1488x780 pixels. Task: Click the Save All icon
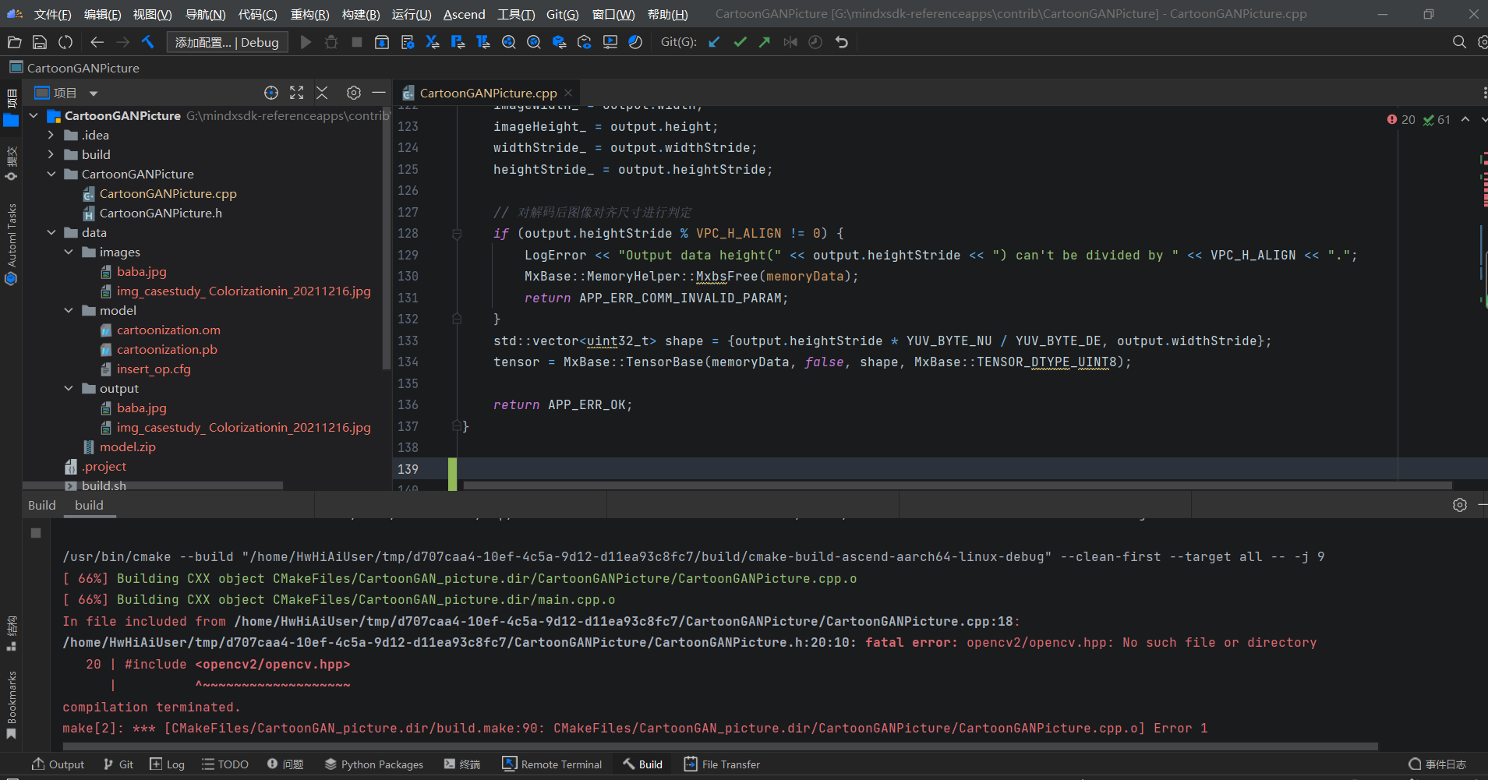pos(40,42)
